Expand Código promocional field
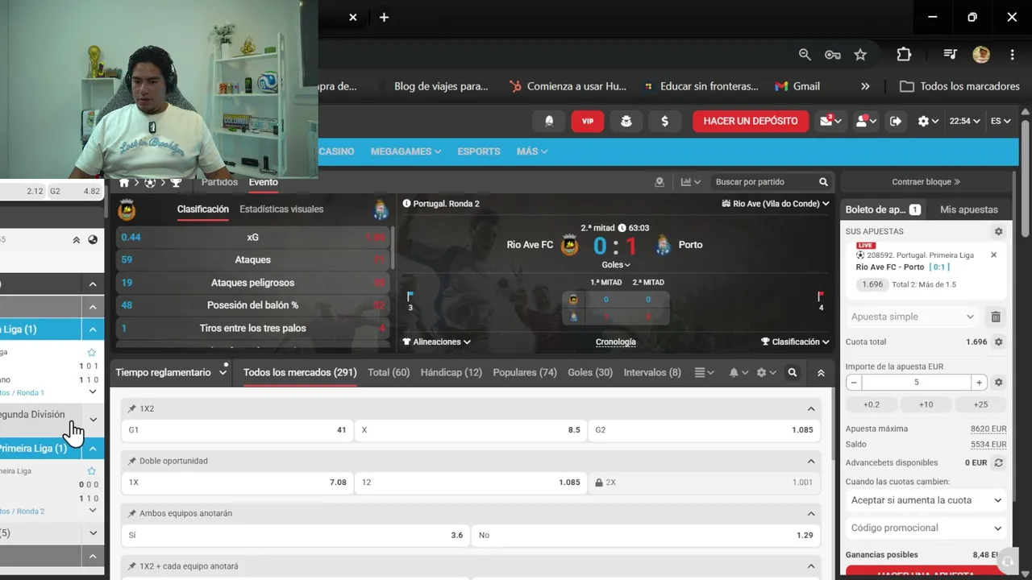 point(926,528)
